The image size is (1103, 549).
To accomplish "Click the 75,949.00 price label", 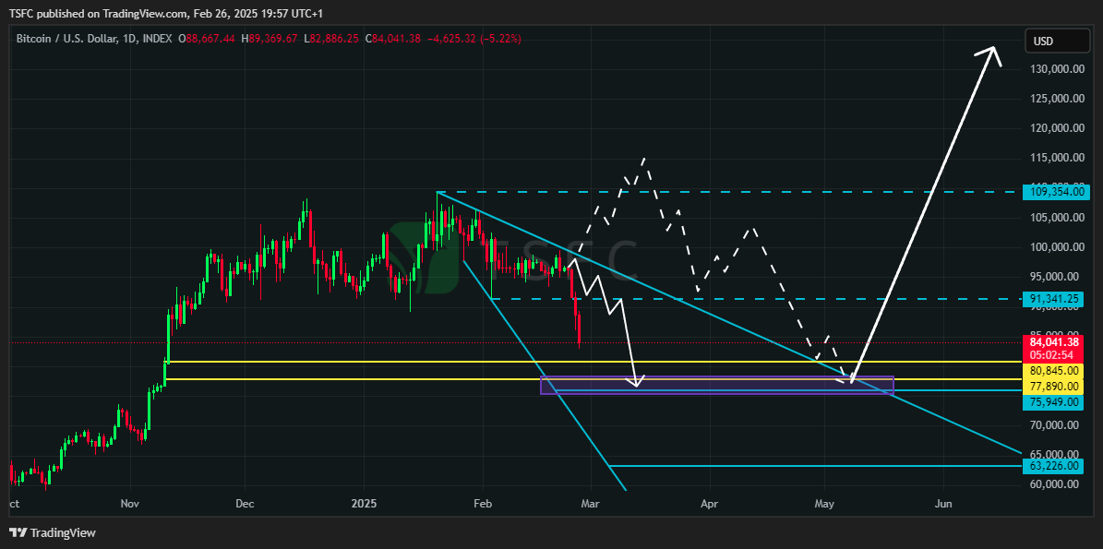I will [x=1052, y=401].
